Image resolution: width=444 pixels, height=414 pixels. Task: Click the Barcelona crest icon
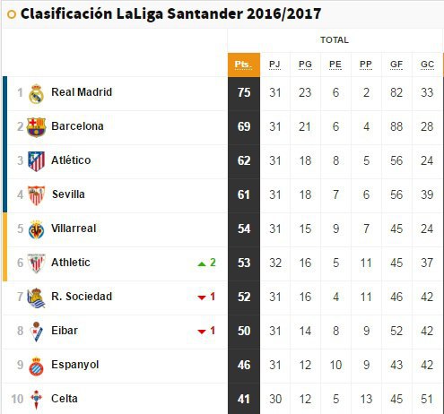click(36, 127)
